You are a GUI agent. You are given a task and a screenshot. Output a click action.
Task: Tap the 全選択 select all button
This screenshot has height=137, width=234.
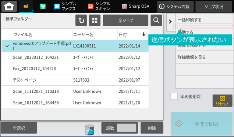click(x=19, y=128)
